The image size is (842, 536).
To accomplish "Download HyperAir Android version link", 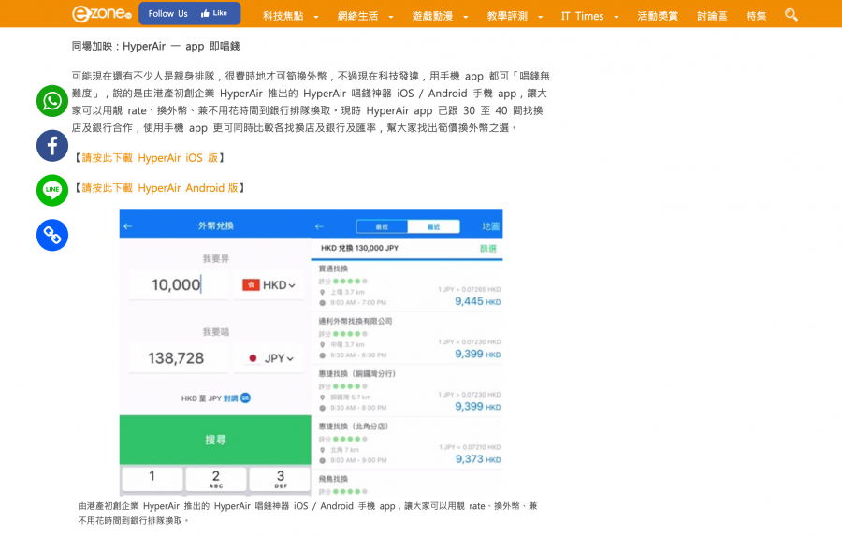I will point(160,188).
